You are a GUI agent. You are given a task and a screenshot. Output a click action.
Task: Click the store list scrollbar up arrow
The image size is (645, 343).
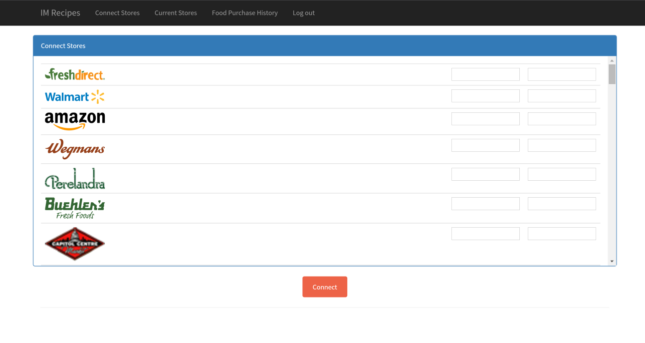[x=612, y=60]
